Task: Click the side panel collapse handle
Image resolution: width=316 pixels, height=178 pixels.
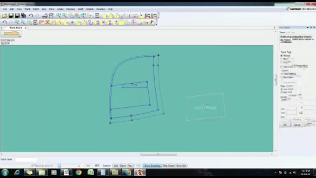Action: (275, 80)
